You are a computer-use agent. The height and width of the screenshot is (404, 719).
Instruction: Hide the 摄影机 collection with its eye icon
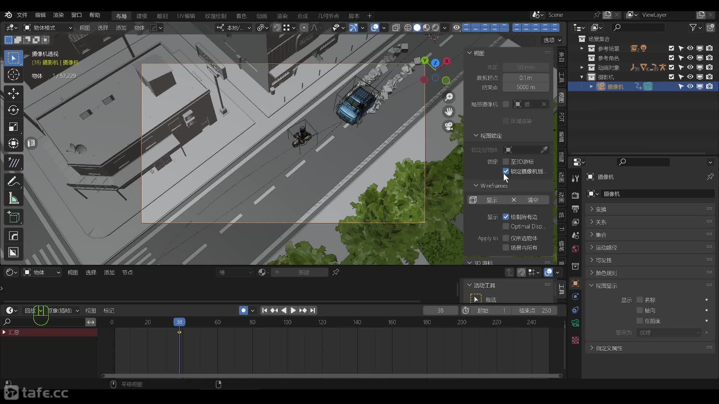tap(690, 77)
